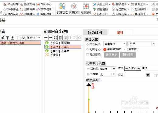Remove behavior with minus icon
The width and height of the screenshot is (158, 113).
pos(50,38)
